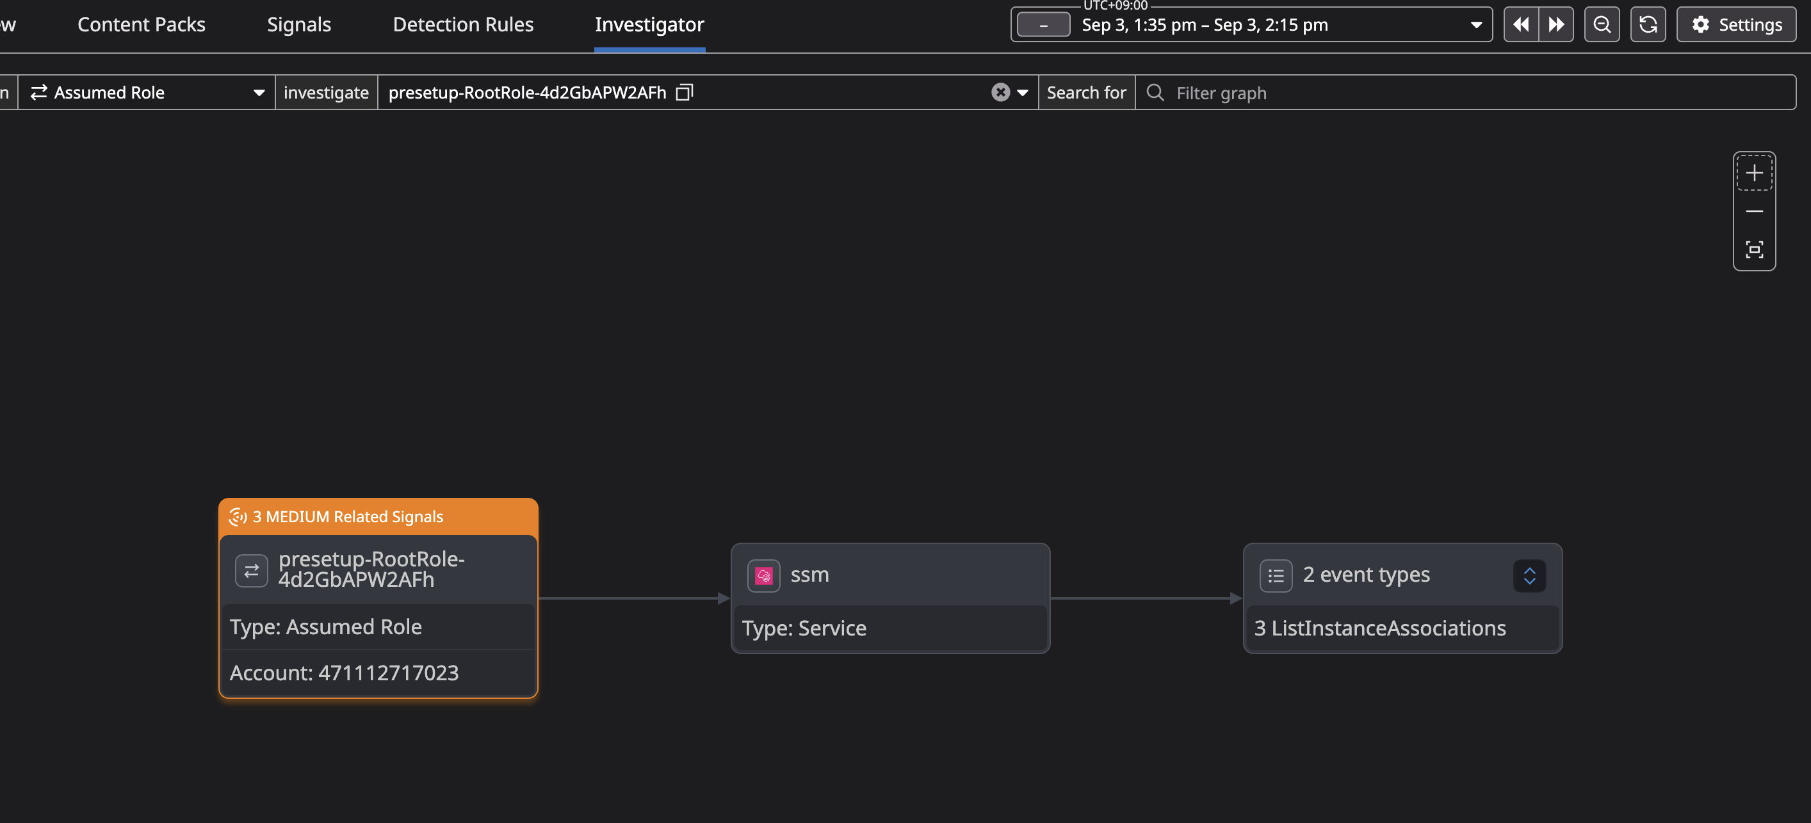This screenshot has height=823, width=1811.
Task: Switch to the Signals tab
Action: click(x=299, y=24)
